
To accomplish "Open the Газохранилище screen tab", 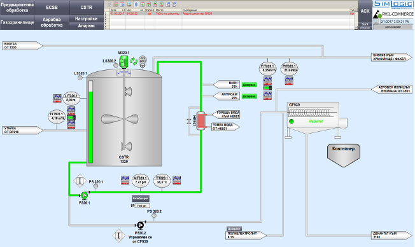I will click(17, 22).
